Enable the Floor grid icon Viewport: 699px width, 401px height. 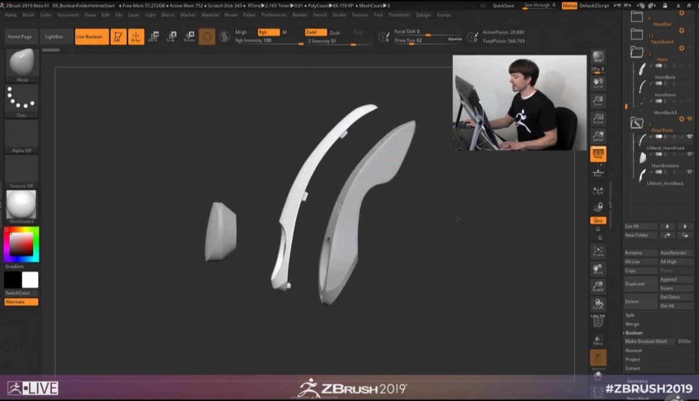click(x=598, y=172)
